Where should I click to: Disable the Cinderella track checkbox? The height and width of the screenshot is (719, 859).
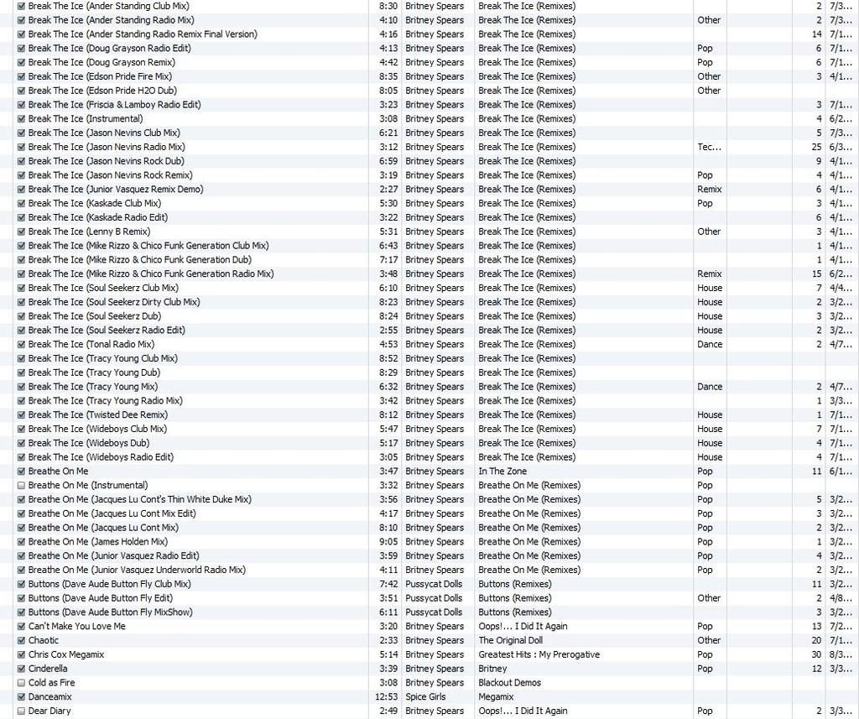[x=21, y=669]
